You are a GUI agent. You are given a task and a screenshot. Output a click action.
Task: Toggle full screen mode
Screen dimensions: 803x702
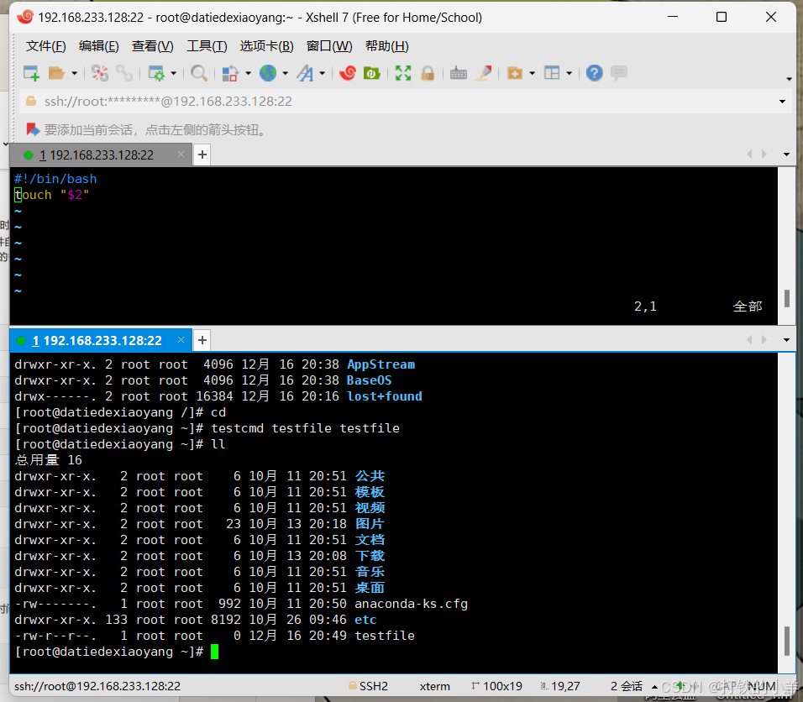click(x=402, y=73)
